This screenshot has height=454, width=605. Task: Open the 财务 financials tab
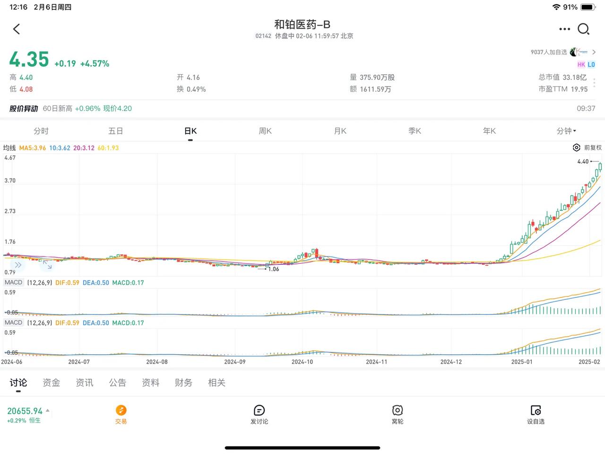(x=184, y=383)
